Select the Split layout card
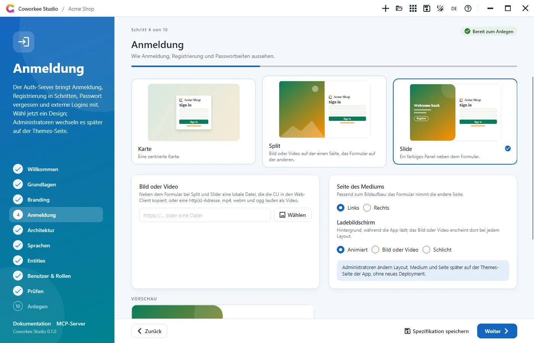This screenshot has width=534, height=343. coord(324,122)
